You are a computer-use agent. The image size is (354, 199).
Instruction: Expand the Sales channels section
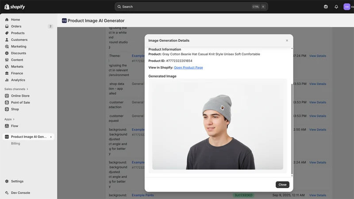16,89
